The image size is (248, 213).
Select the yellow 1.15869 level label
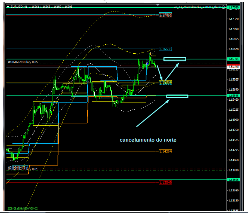click(x=165, y=83)
